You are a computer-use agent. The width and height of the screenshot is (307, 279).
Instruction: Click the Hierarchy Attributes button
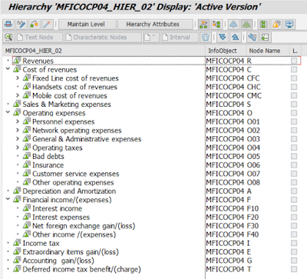pos(153,25)
